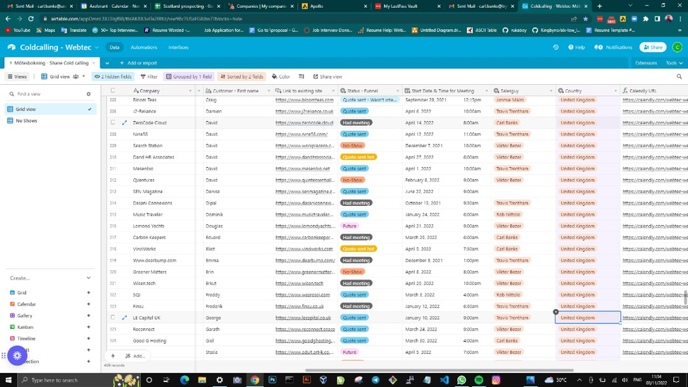The height and width of the screenshot is (387, 688).
Task: Add a new Gallery view
Action: coord(88,316)
